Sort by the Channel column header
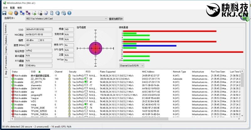The width and height of the screenshot is (251, 130). tap(58, 72)
